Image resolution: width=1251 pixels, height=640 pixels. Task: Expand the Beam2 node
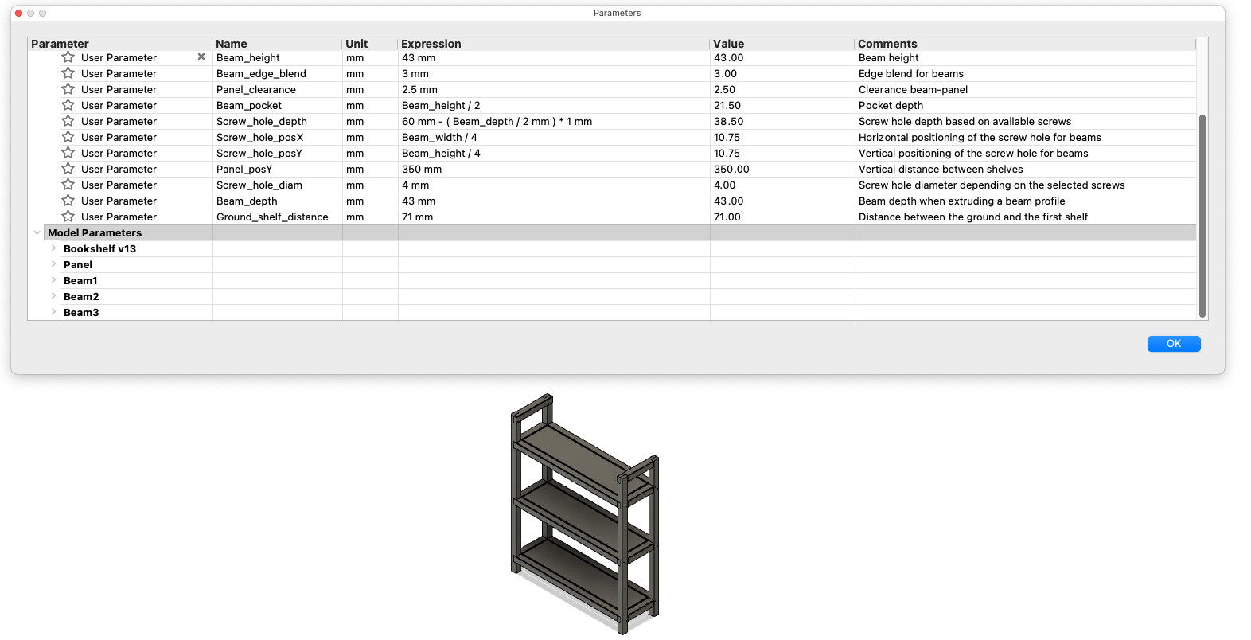[53, 296]
